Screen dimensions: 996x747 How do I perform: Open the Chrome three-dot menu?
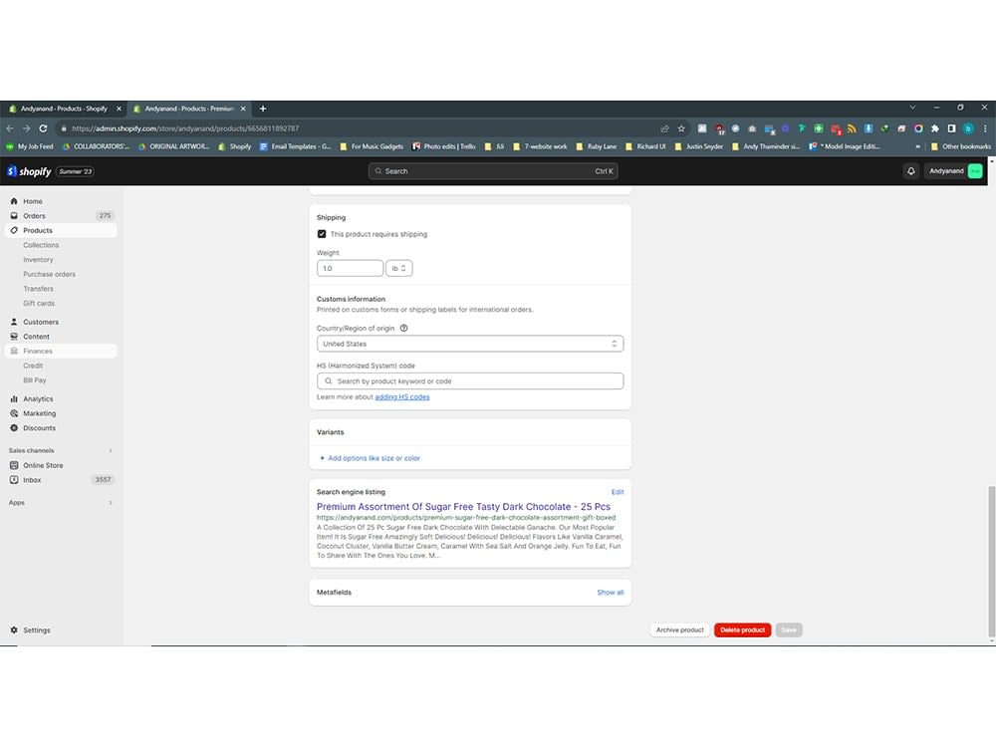(x=985, y=128)
